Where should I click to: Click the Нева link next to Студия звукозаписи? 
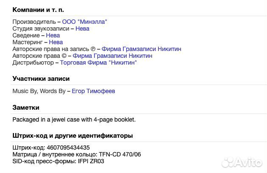point(82,28)
